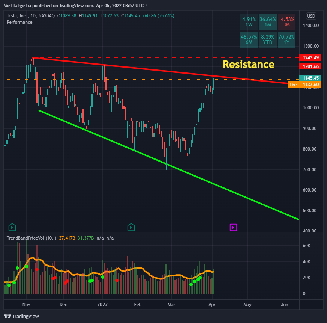The height and width of the screenshot is (323, 327).
Task: Click the Nov date axis label
Action: pos(26,305)
